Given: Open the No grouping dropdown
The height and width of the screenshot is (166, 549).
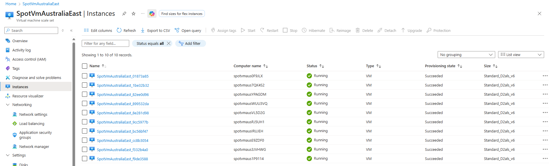Looking at the screenshot, I should click(466, 55).
